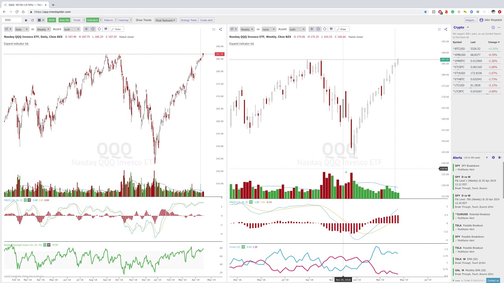The image size is (504, 283).
Task: Select ^BTCUSD in the watchlist
Action: point(477,49)
